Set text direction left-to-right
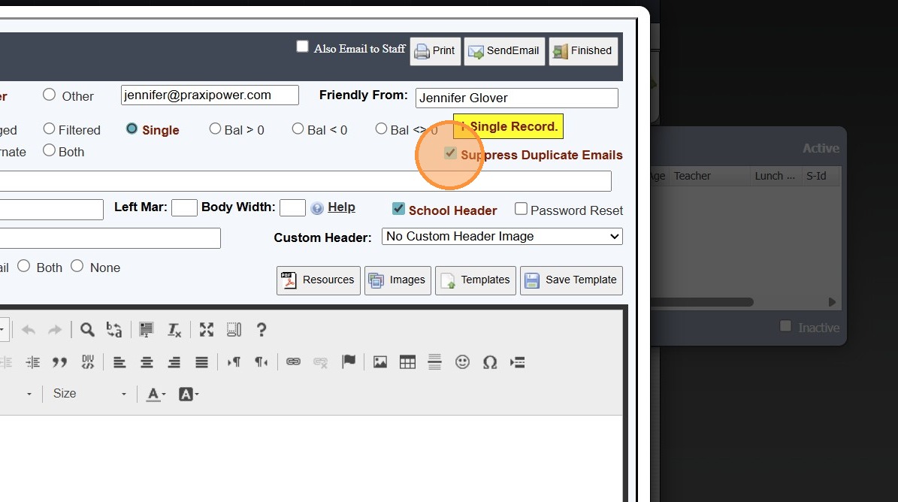Image resolution: width=898 pixels, height=502 pixels. tap(234, 362)
